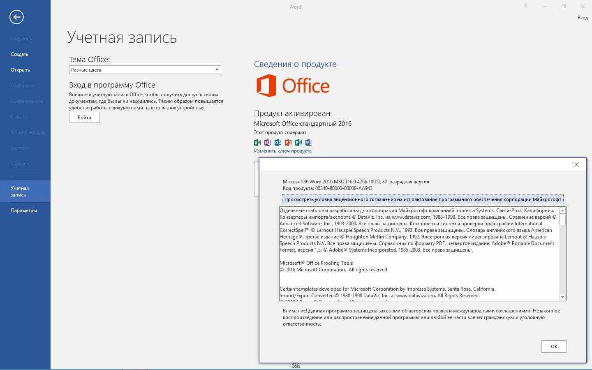Viewport: 592px width, 370px height.
Task: Click the scroll down arrow in credits box
Action: (x=563, y=297)
